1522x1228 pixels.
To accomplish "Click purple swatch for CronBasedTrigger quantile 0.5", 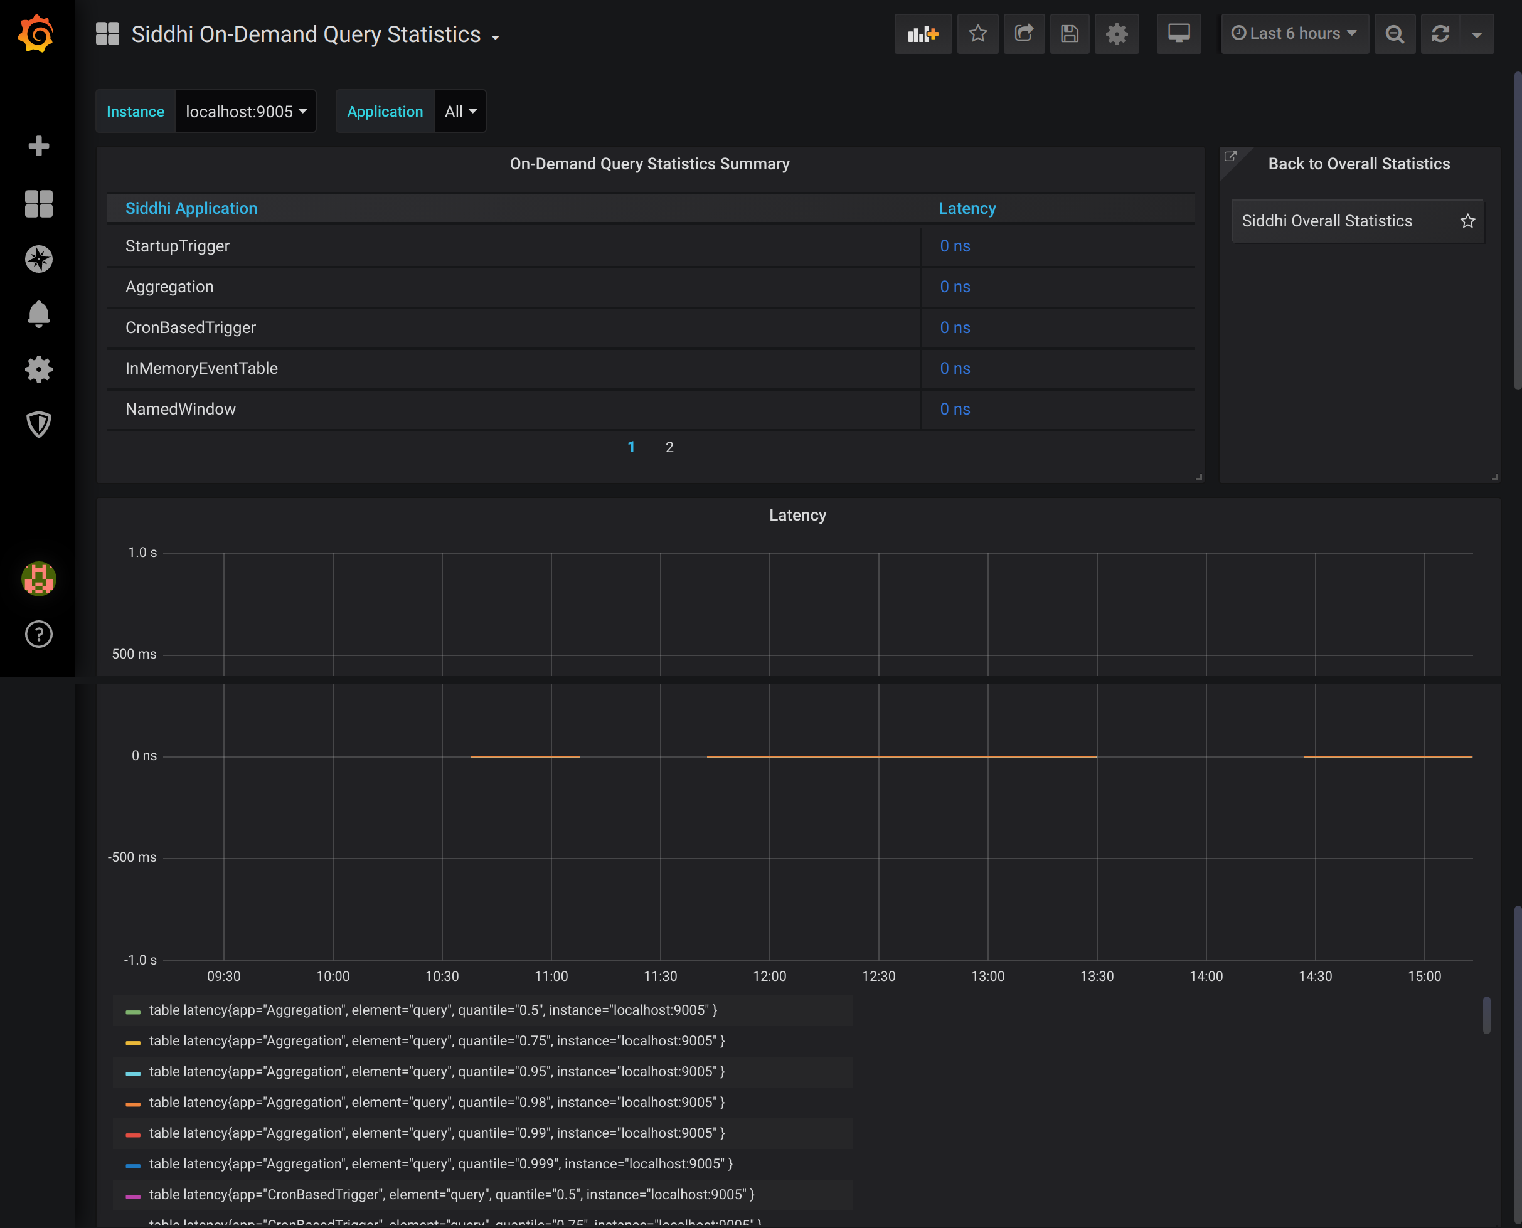I will click(x=132, y=1196).
